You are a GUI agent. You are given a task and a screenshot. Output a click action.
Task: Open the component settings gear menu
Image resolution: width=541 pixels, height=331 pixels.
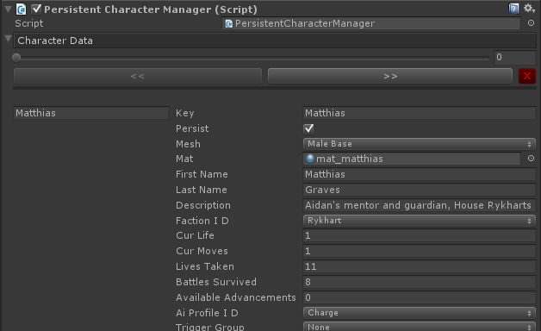[x=529, y=9]
